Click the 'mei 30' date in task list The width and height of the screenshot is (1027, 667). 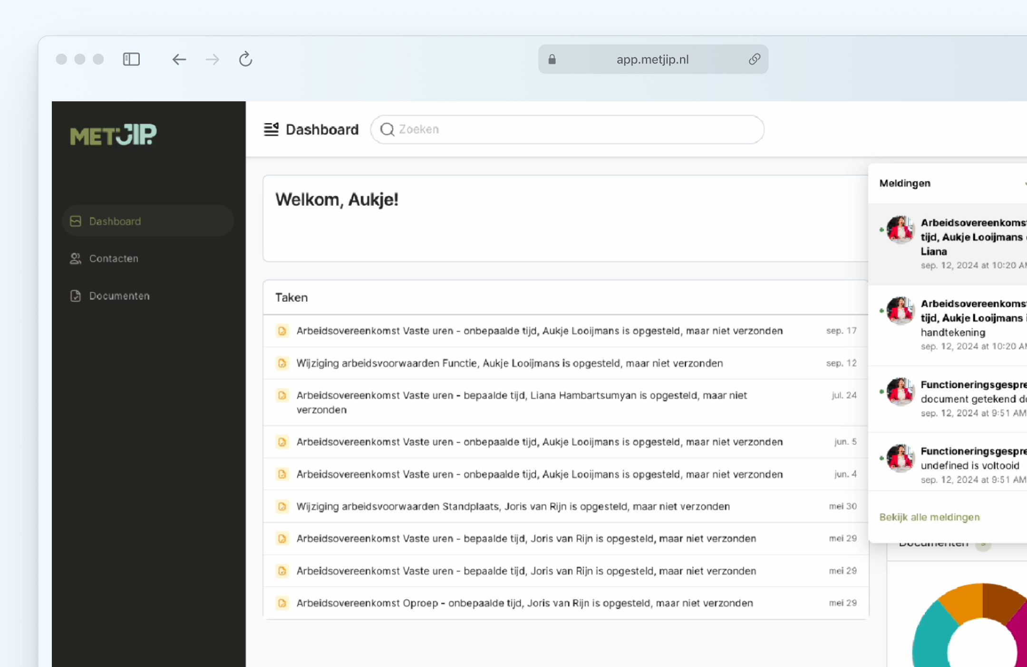point(843,506)
